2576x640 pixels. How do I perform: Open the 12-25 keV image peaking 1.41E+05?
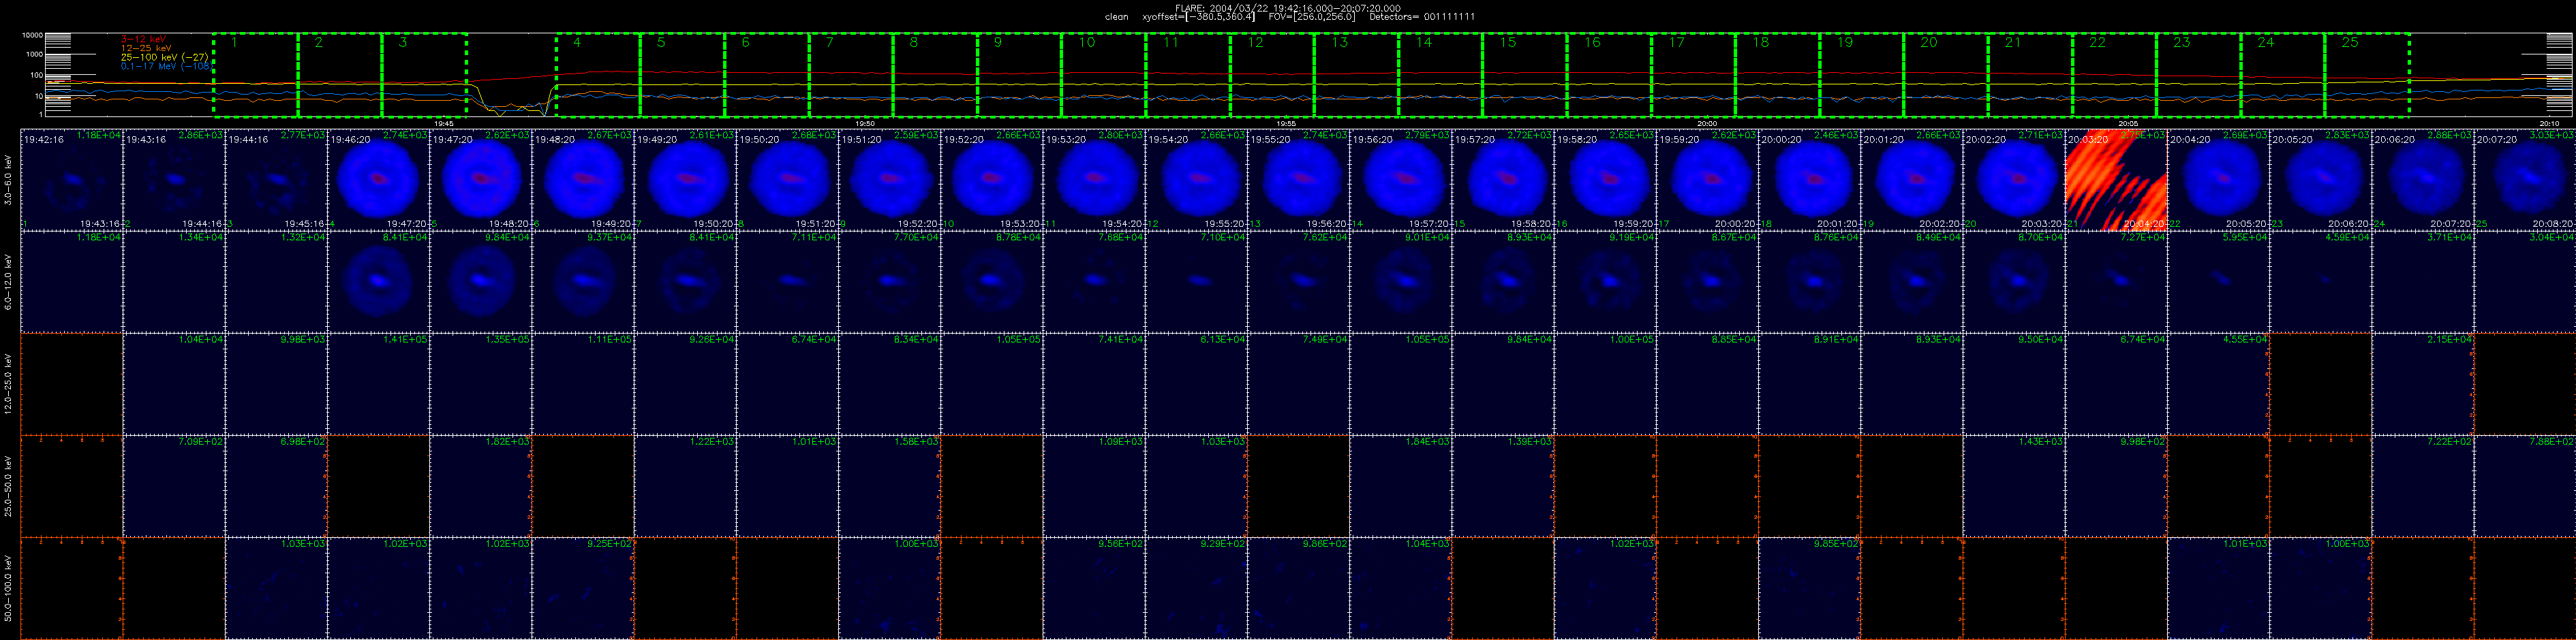coord(379,385)
